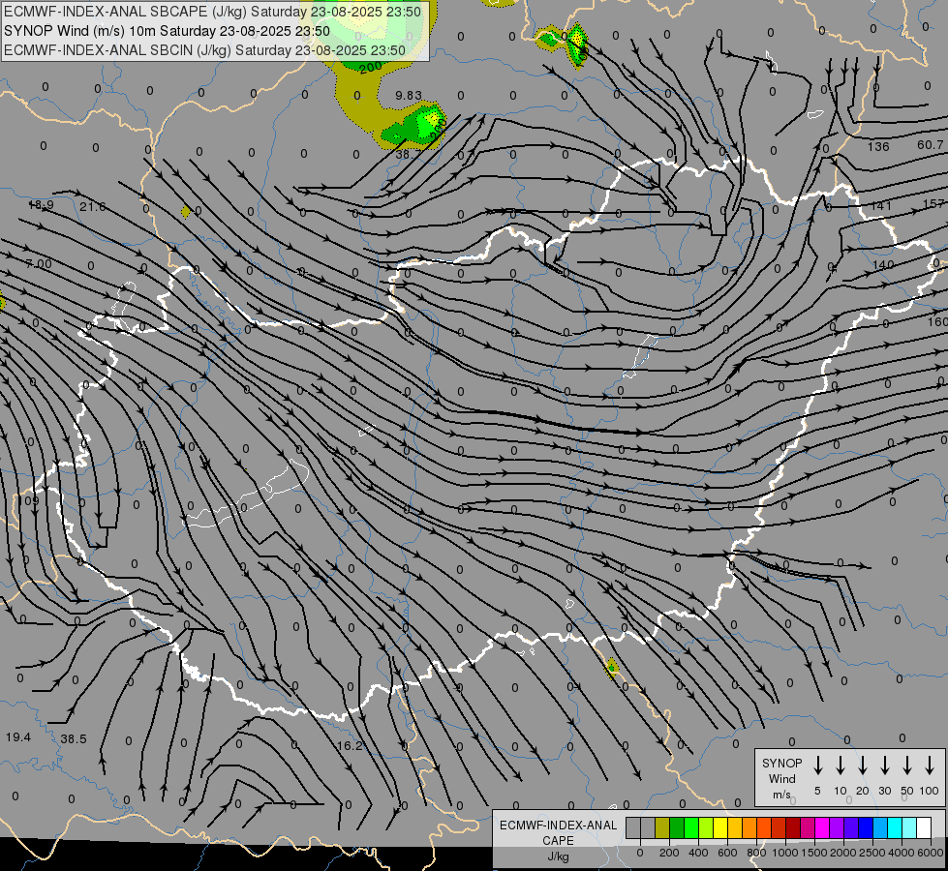
Task: Click the 6000 tick label in CAPE legend
Action: [x=931, y=853]
